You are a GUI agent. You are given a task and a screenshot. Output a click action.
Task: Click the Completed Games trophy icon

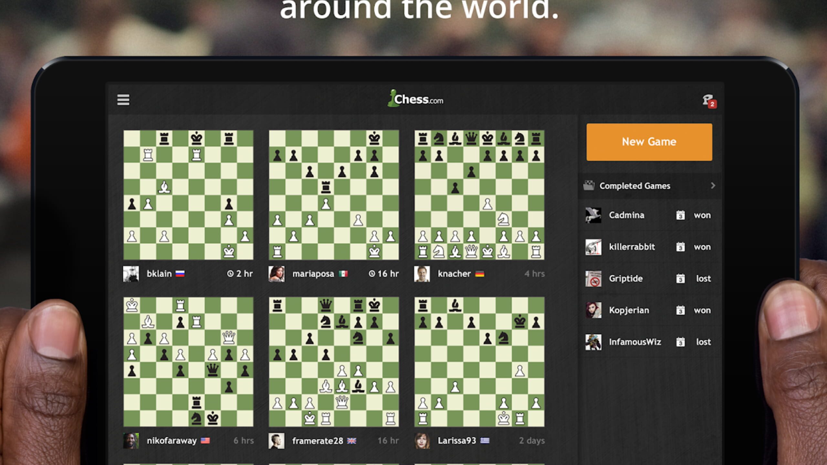pyautogui.click(x=589, y=186)
